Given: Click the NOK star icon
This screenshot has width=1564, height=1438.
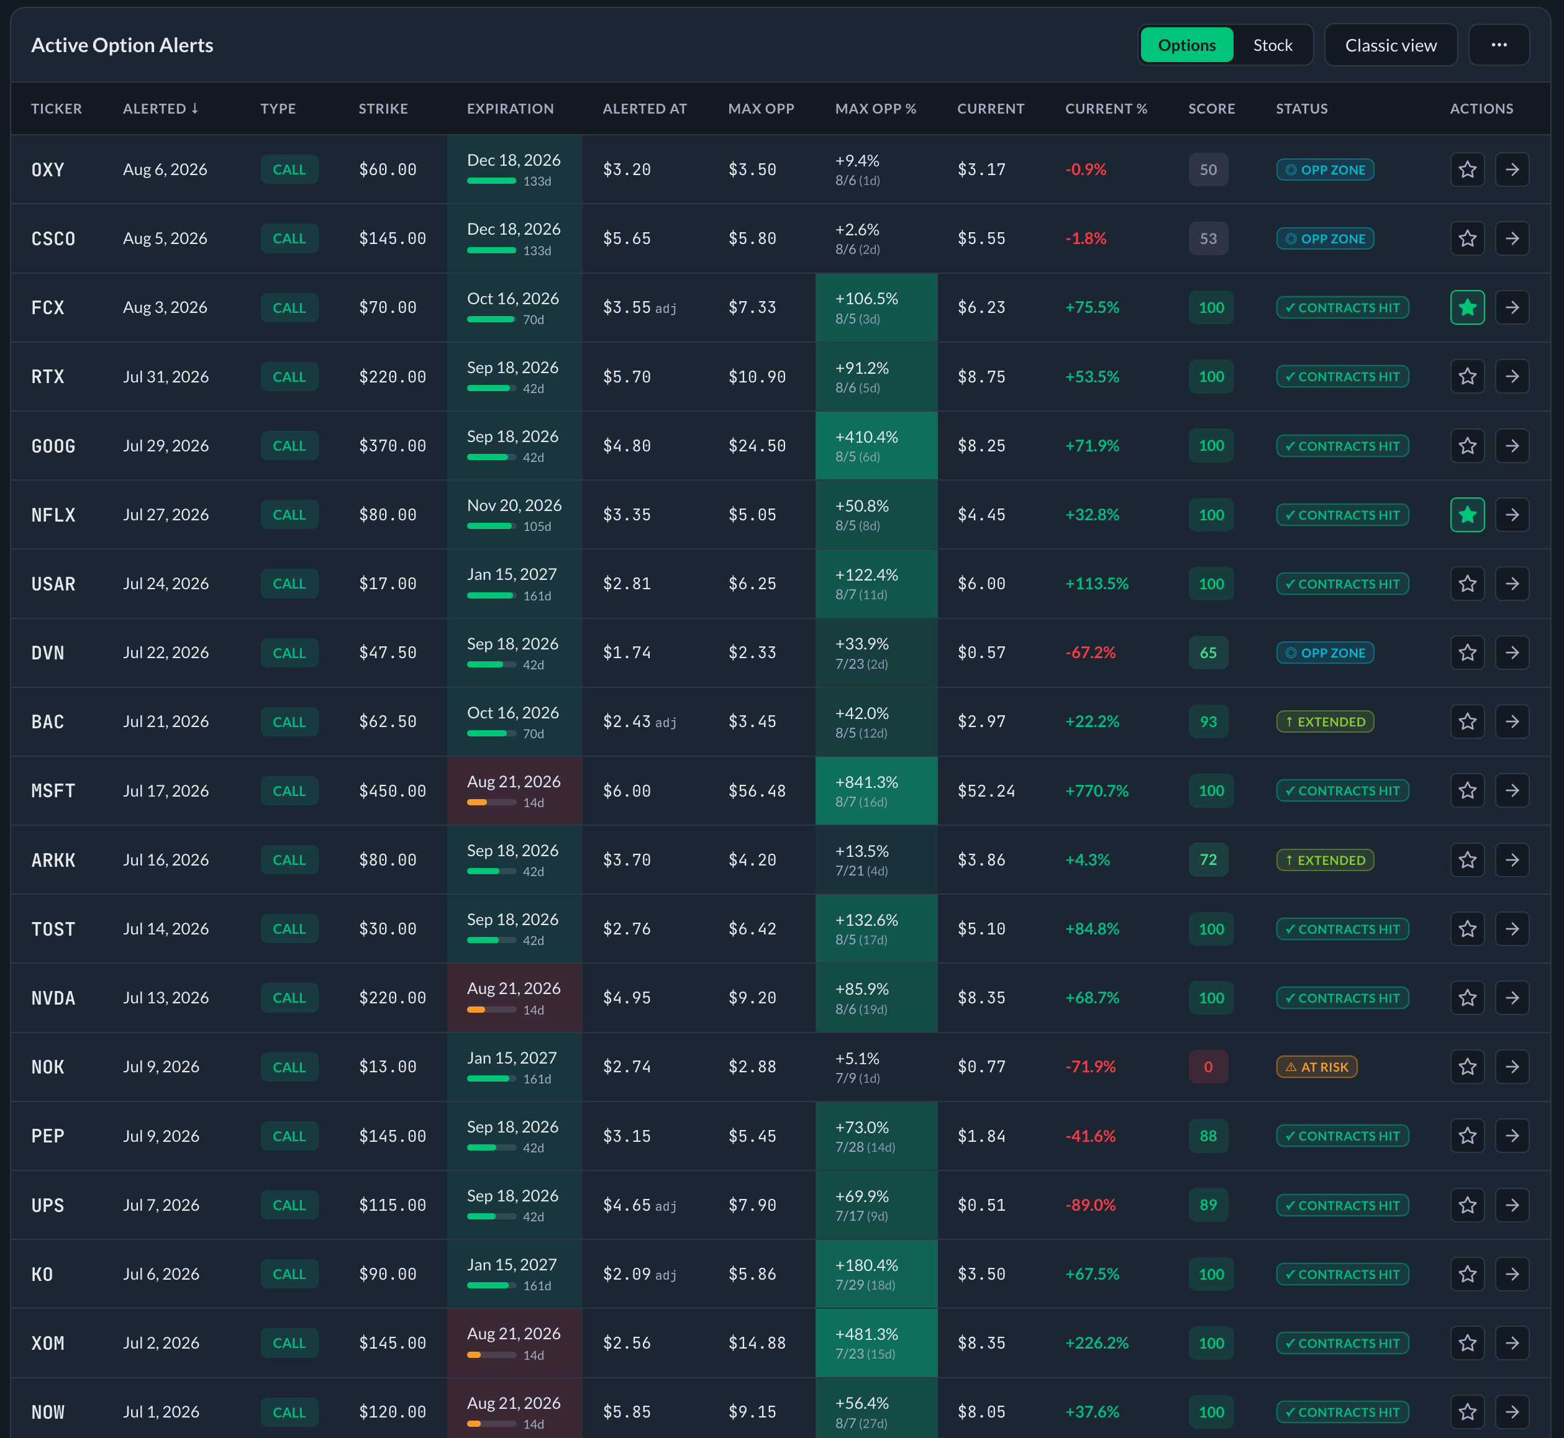Looking at the screenshot, I should pyautogui.click(x=1466, y=1067).
